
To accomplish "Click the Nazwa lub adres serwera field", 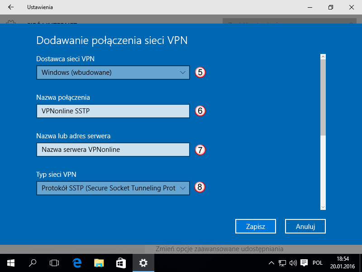I will [x=113, y=150].
